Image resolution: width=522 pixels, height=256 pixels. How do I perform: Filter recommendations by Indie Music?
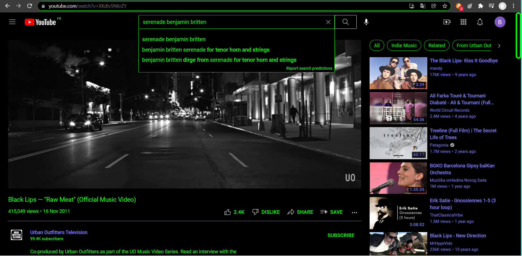[404, 46]
